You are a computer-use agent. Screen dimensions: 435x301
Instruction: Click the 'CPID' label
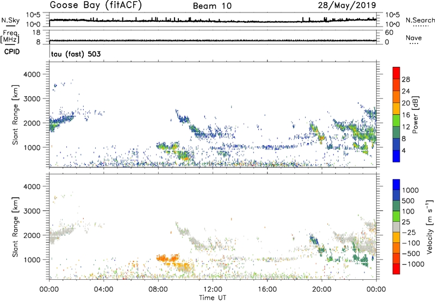click(x=12, y=52)
